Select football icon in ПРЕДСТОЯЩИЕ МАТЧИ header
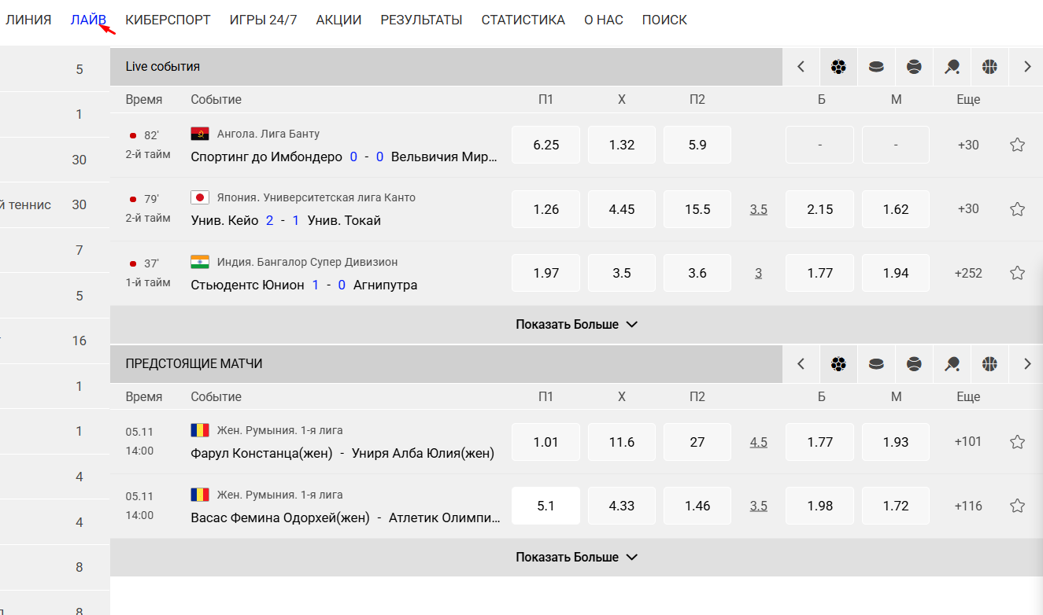This screenshot has height=615, width=1043. (838, 364)
